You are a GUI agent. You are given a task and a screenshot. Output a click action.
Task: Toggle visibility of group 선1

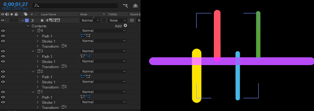[3, 92]
